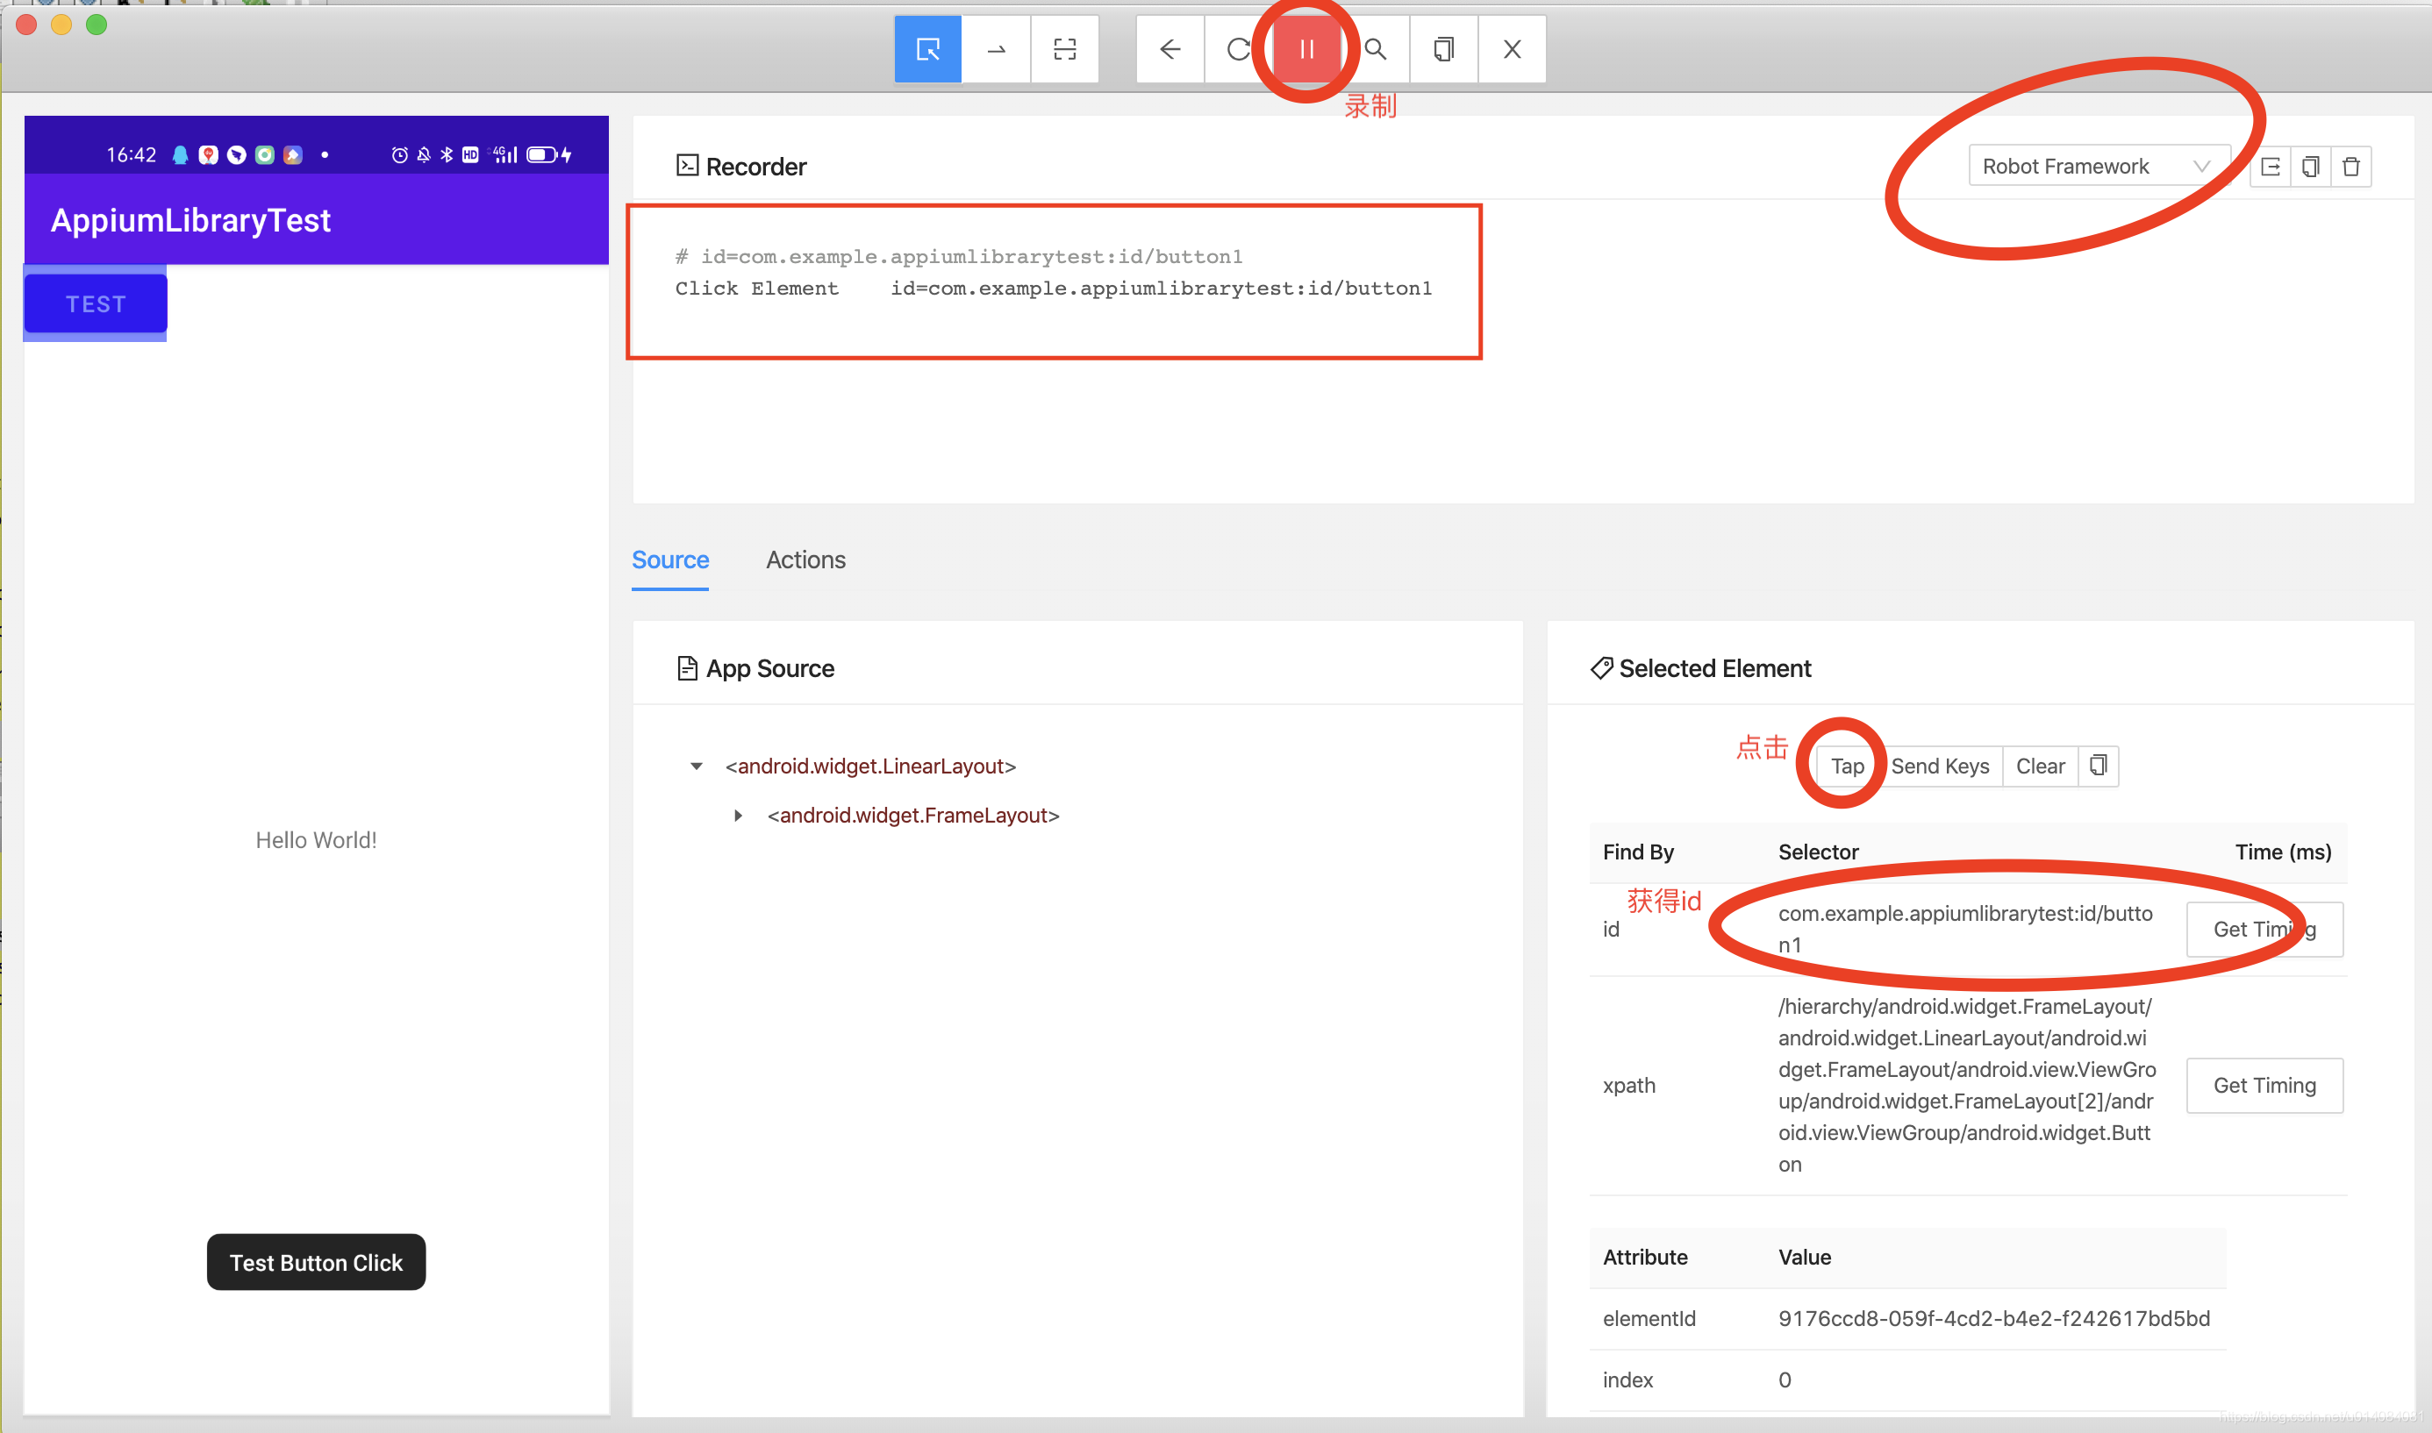Refresh the source and screenshot
The height and width of the screenshot is (1433, 2432).
[1237, 49]
